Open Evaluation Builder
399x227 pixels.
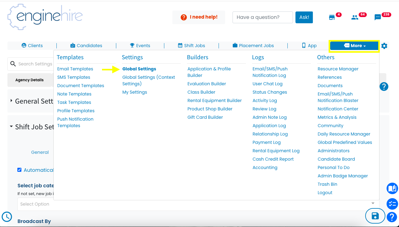pos(207,84)
